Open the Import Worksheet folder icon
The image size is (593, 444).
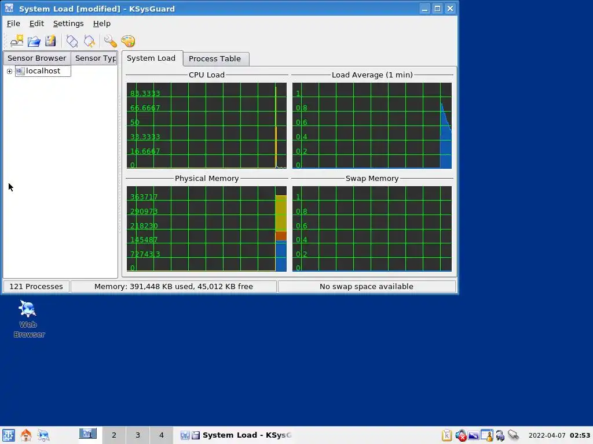tap(34, 41)
